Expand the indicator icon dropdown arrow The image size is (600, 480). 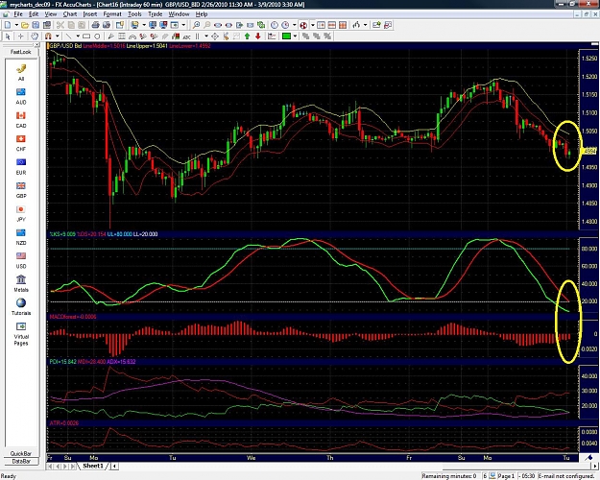(x=365, y=25)
